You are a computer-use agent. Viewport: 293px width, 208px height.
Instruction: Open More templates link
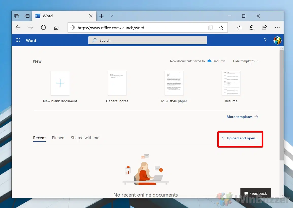(242, 117)
